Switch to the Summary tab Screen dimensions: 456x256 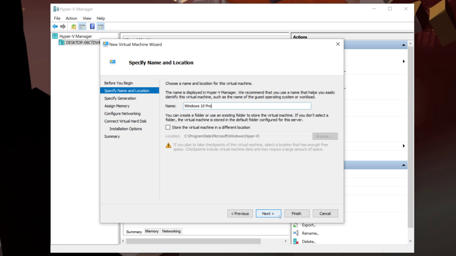[x=134, y=232]
